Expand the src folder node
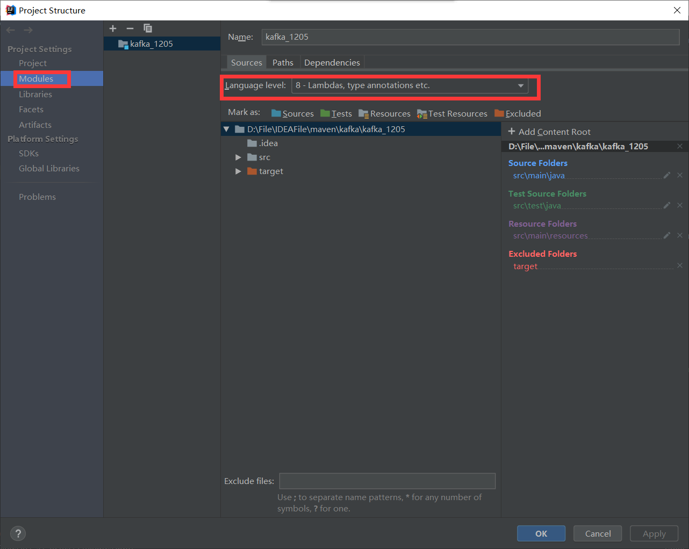This screenshot has height=549, width=689. click(x=238, y=157)
